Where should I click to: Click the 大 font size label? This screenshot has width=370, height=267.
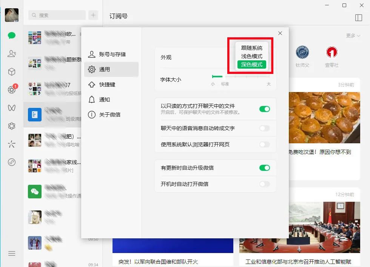click(268, 84)
